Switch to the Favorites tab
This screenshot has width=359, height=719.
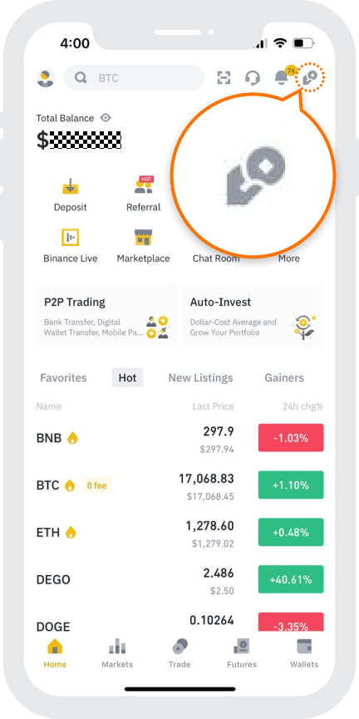(x=63, y=378)
